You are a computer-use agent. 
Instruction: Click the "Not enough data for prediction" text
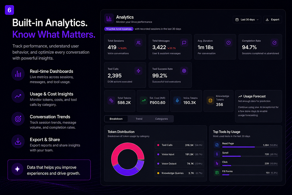(254, 101)
